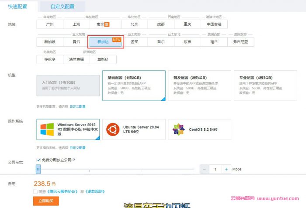Switch to the 快速配置 tab

18,7
